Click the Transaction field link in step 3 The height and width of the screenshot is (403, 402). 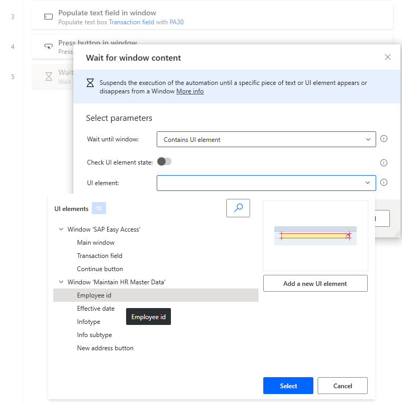click(131, 22)
